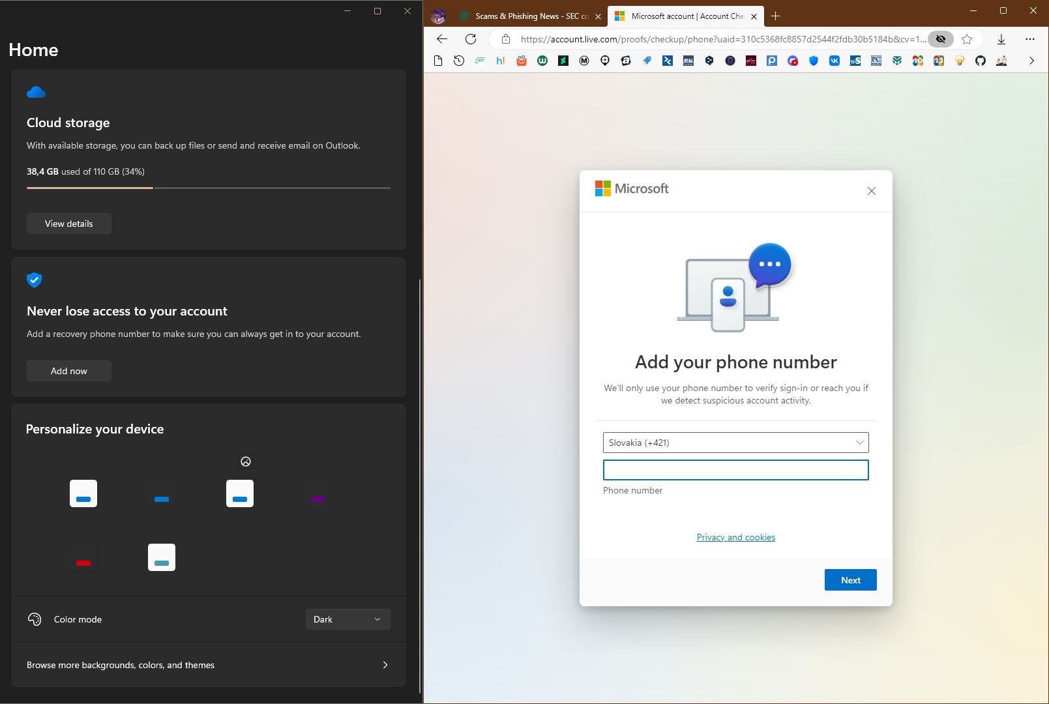The height and width of the screenshot is (704, 1049).
Task: Reload the Microsoft account page
Action: click(x=471, y=39)
